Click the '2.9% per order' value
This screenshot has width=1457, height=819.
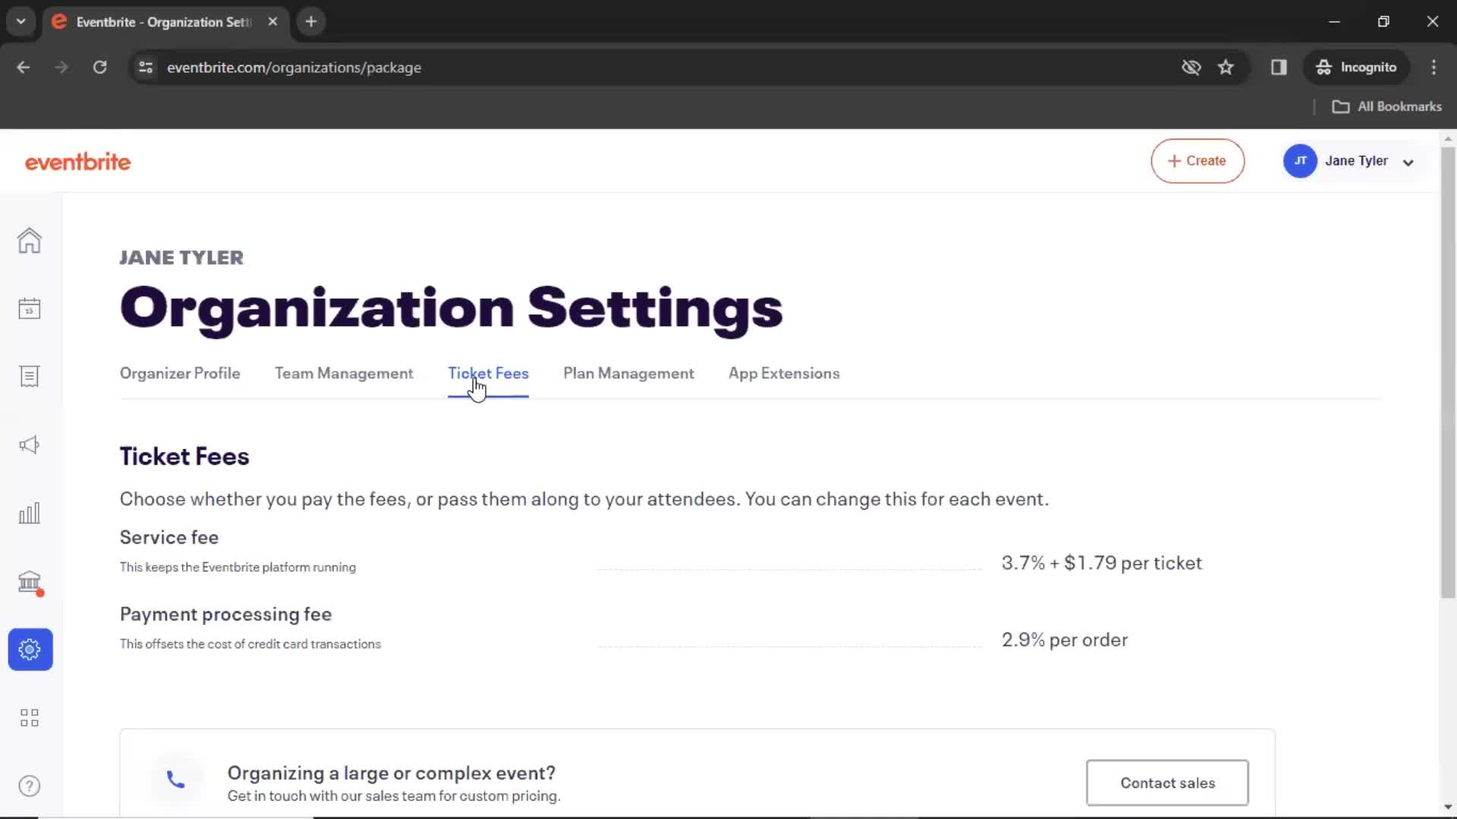point(1065,639)
